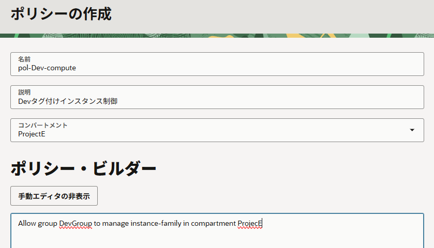The width and height of the screenshot is (434, 248).
Task: Click instance-family in the policy statement
Action: tap(156, 224)
